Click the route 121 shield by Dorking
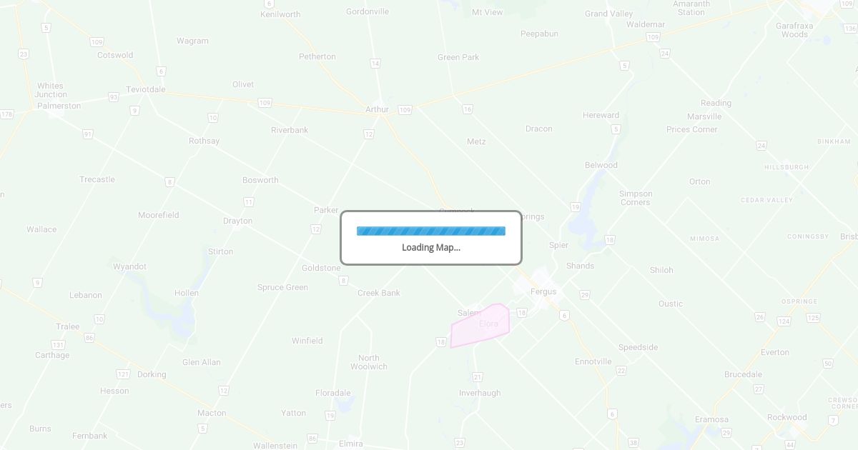Screen dimensions: 858x450 [x=123, y=374]
